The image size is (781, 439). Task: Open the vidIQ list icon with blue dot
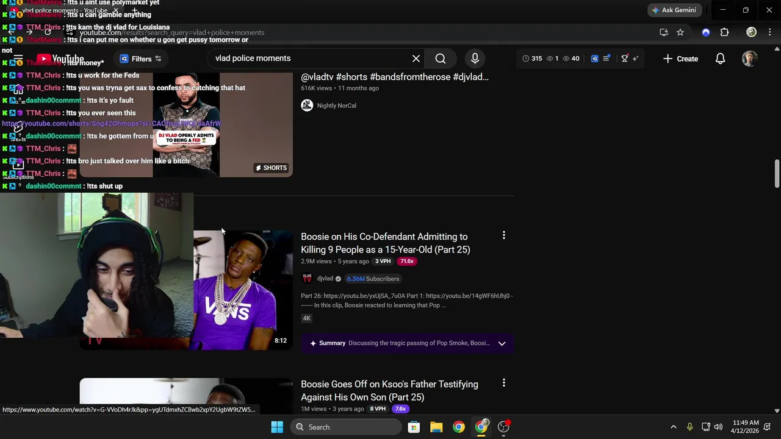click(606, 59)
